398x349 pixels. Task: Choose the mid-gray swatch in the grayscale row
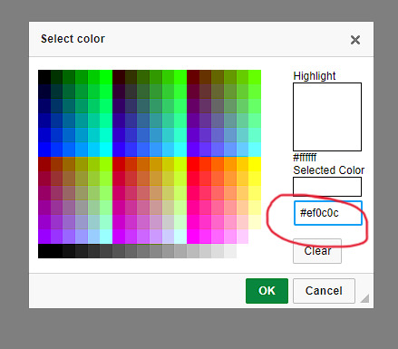pyautogui.click(x=143, y=251)
